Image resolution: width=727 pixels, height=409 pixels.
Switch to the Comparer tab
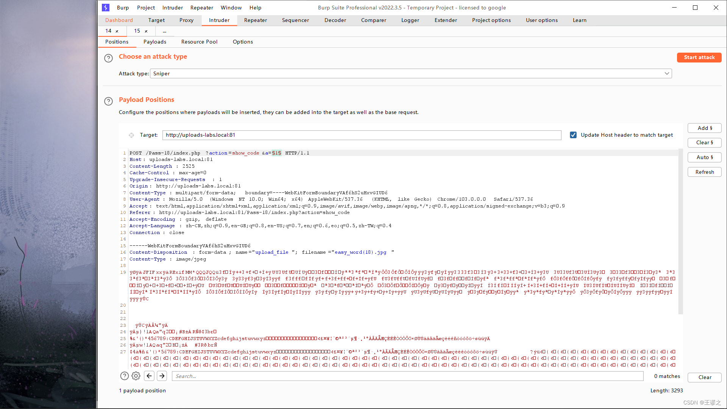click(374, 20)
